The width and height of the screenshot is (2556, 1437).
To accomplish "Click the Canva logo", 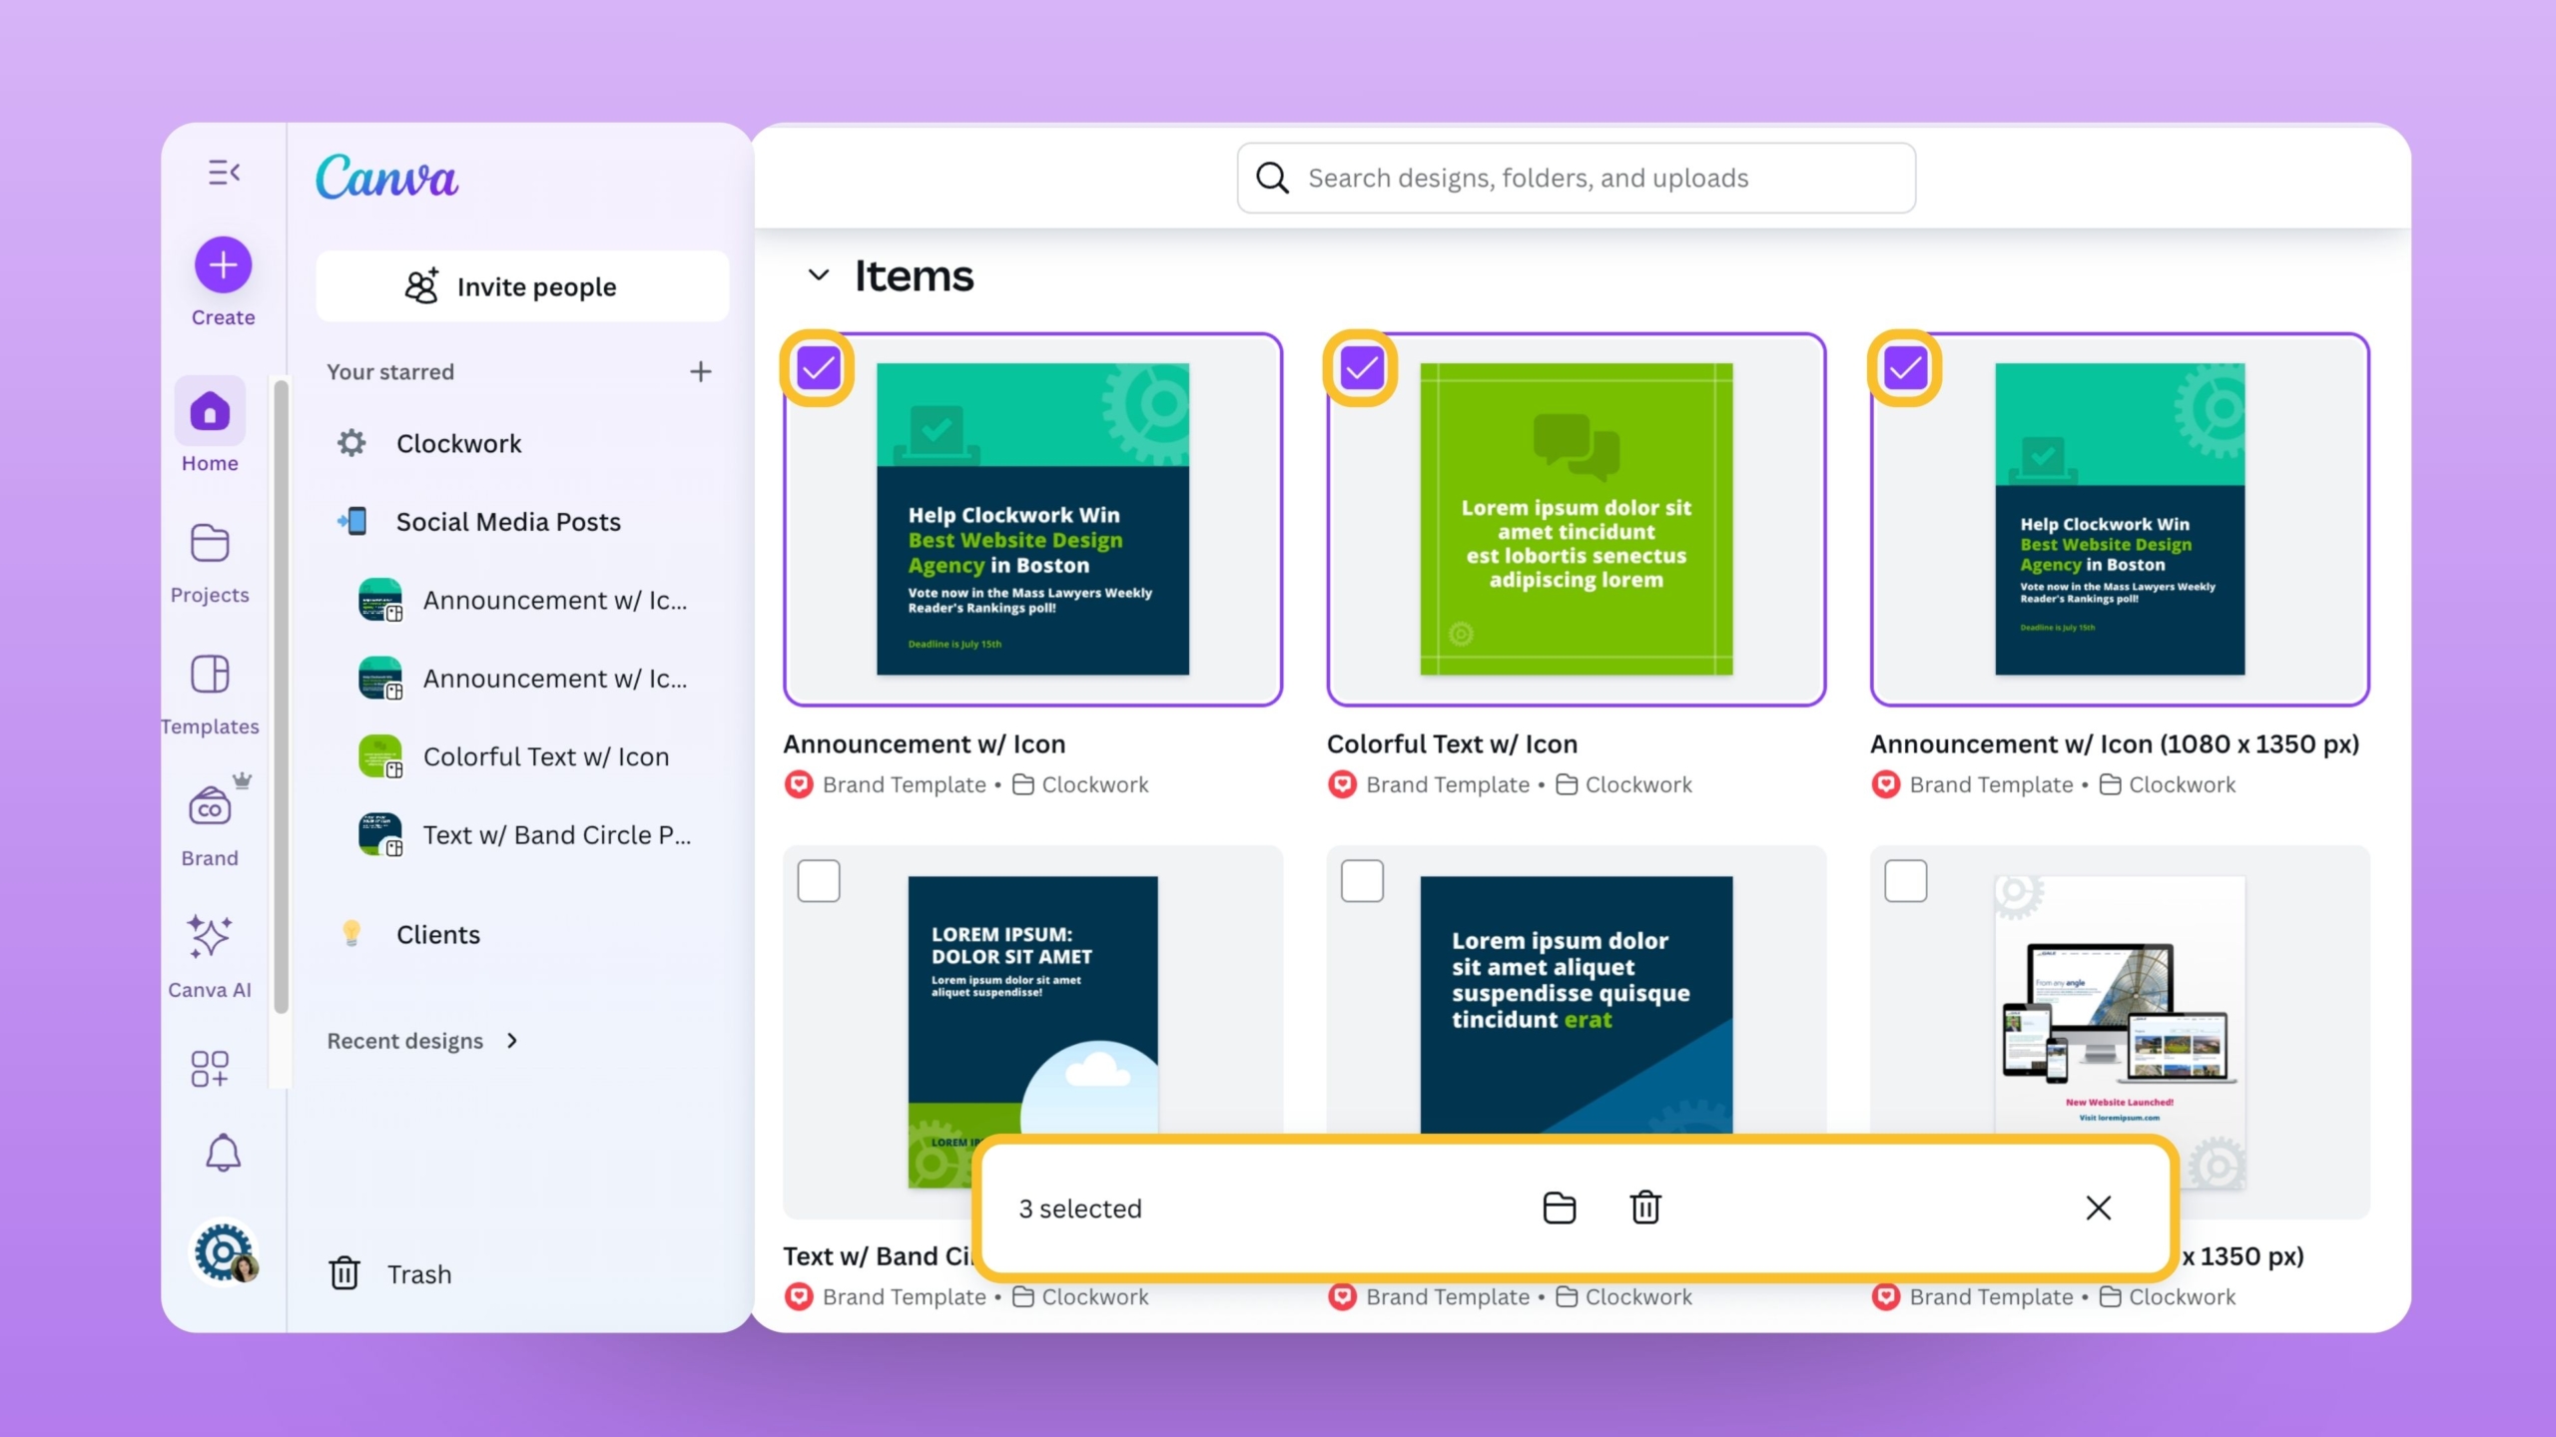I will tap(386, 177).
